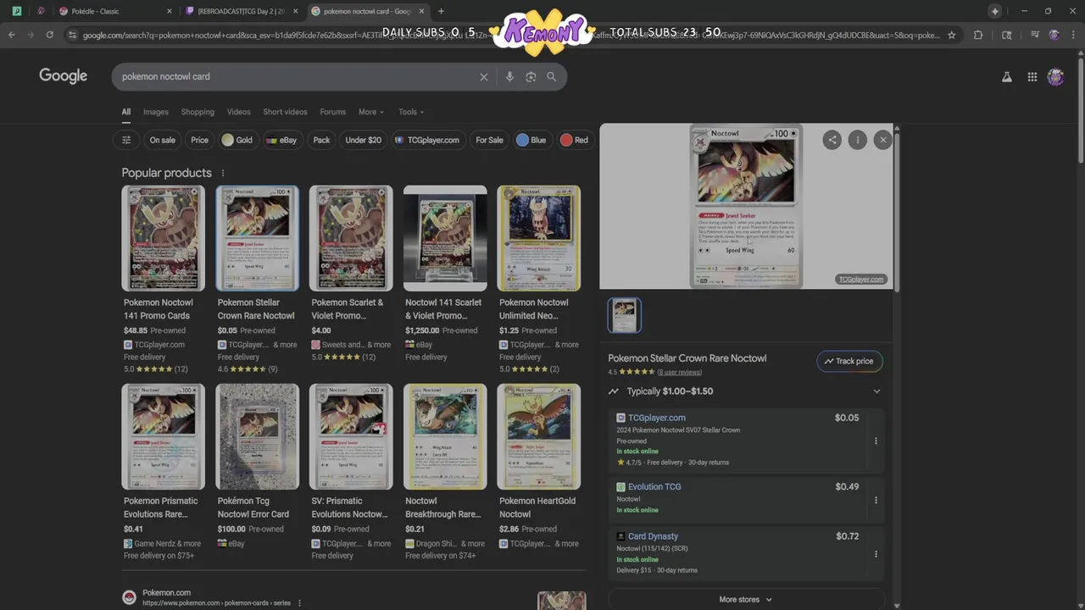Screen dimensions: 1085x610
Task: Apply the eBay filter chip
Action: pos(281,140)
